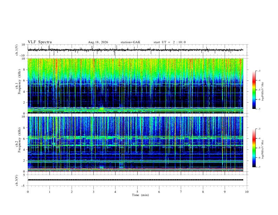Screen dimensions: 278x215
Task: Click the station=GAK label
Action: coord(131,42)
